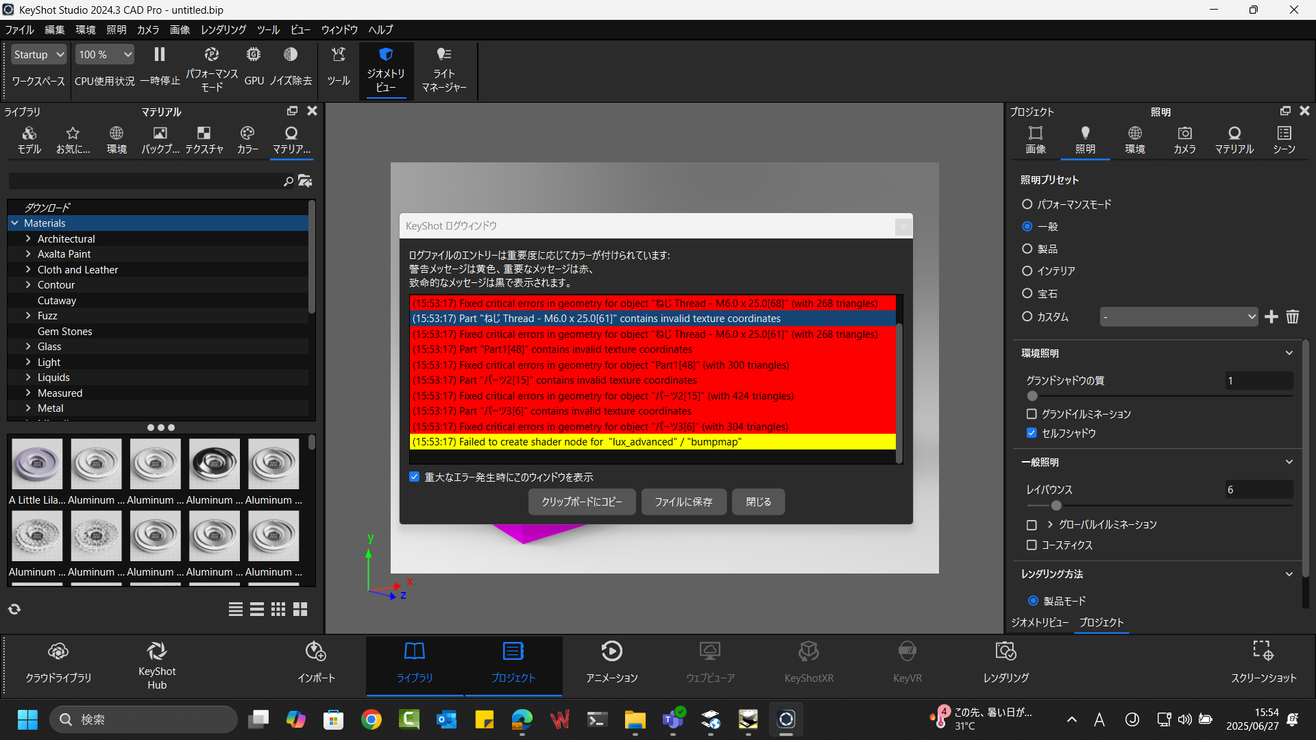The image size is (1316, 740).
Task: Select the A Little Lila material thumbnail
Action: pyautogui.click(x=37, y=464)
